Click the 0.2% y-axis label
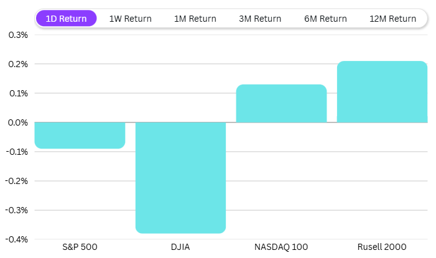 tap(18, 64)
